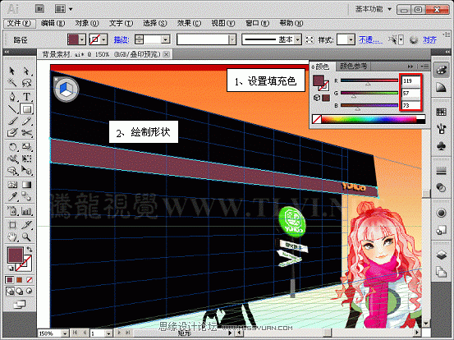Open the Symbols panel (club icon)
Viewport: 454px width, 340px height.
pos(441,145)
